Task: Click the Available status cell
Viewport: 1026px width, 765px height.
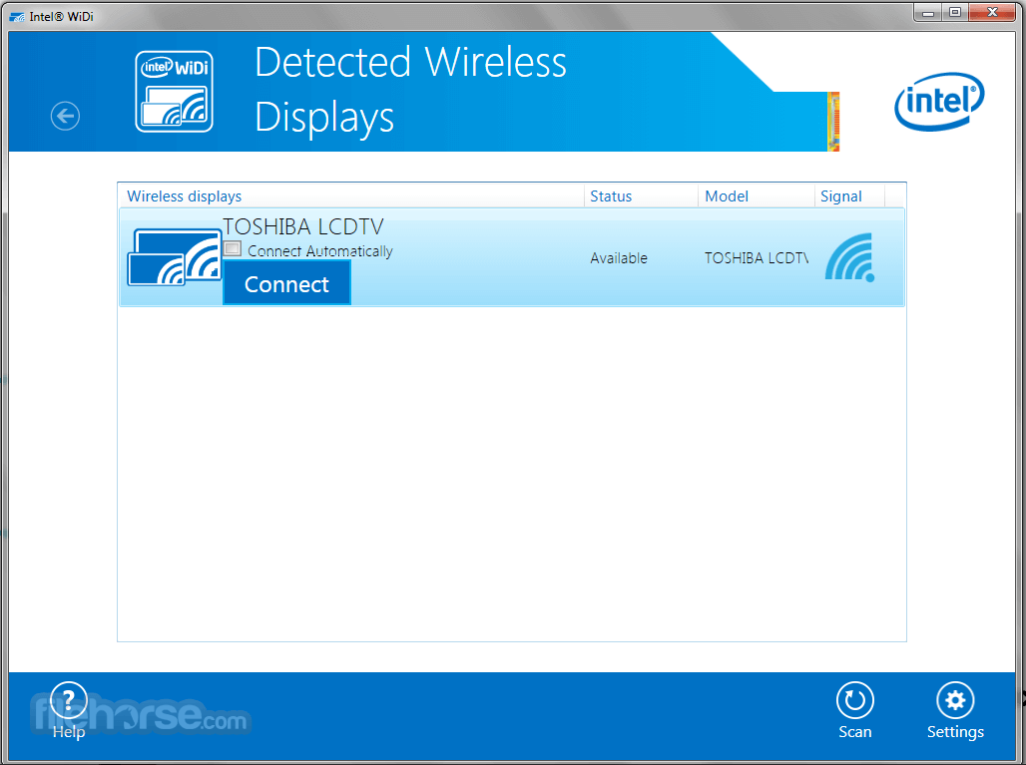Action: point(619,258)
